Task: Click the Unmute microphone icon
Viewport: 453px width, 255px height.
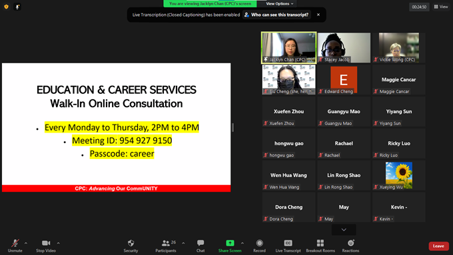Action: pos(15,243)
